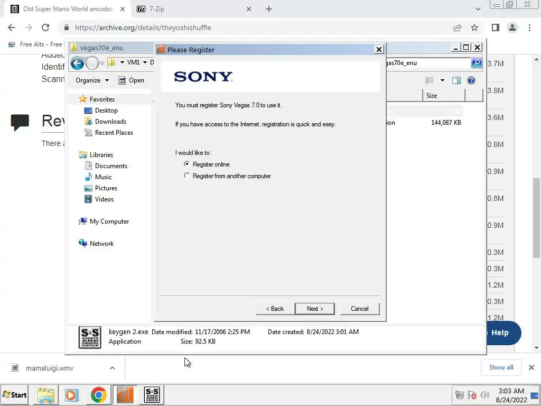541x406 pixels.
Task: Select Register from another computer option
Action: 186,176
